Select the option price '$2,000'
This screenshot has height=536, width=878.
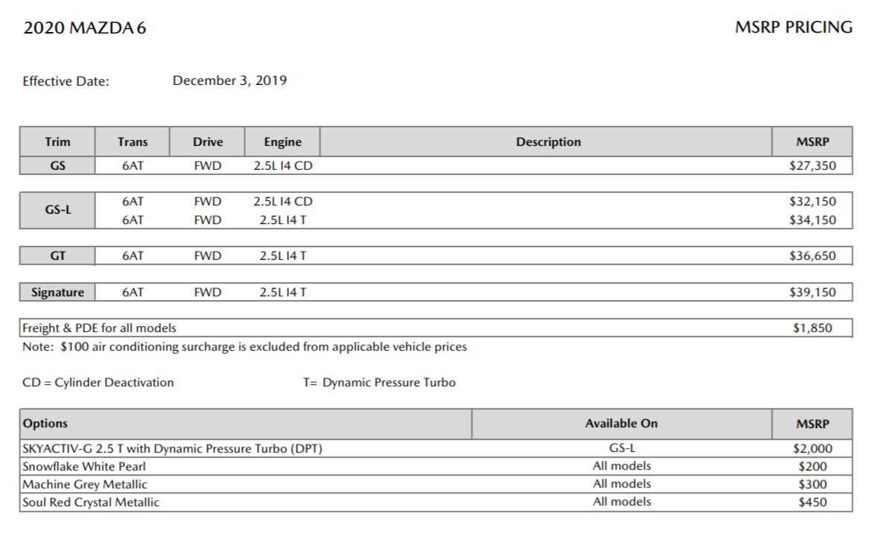click(812, 449)
